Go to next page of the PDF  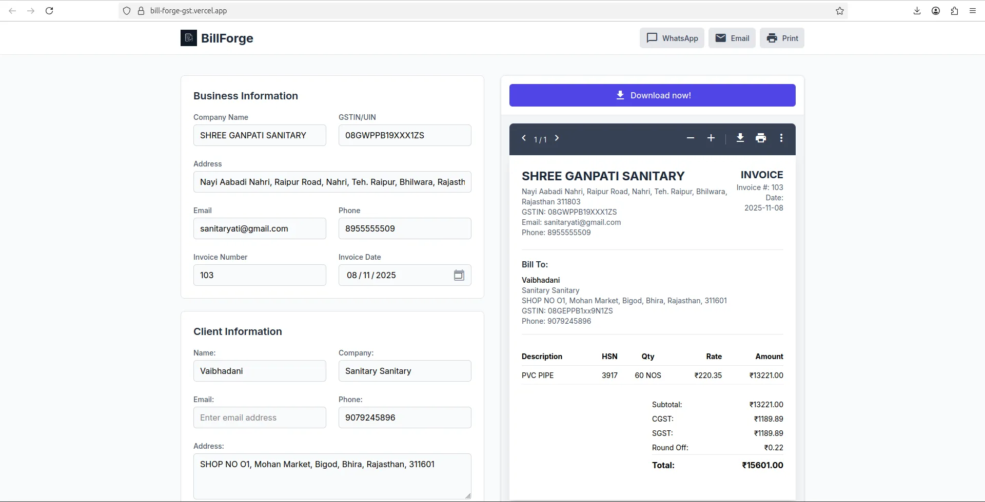(557, 138)
